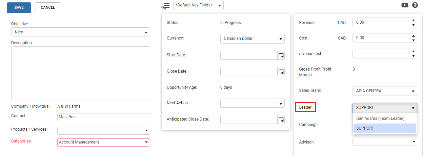This screenshot has width=423, height=156.
Task: Open the Currency dropdown
Action: (x=252, y=38)
